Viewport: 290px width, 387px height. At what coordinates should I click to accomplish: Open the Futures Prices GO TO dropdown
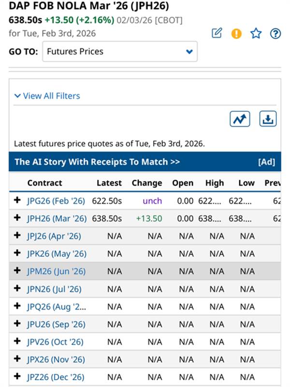coord(120,51)
